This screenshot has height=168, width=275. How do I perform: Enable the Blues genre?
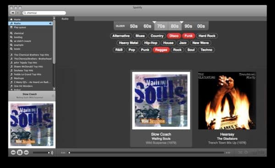tap(140, 36)
